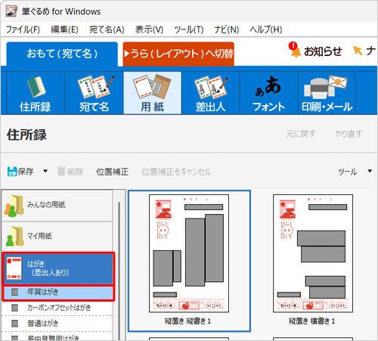
Task: Select the おもて(宛て名) tab
Action: (x=62, y=54)
